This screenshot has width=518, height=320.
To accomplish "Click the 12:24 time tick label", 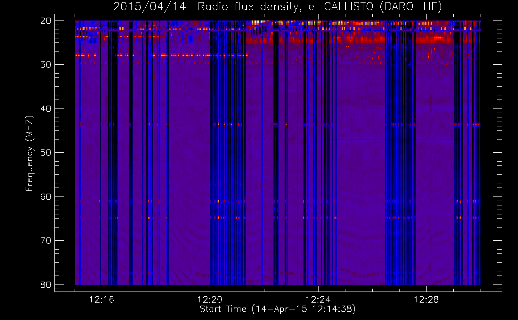I will pyautogui.click(x=318, y=300).
